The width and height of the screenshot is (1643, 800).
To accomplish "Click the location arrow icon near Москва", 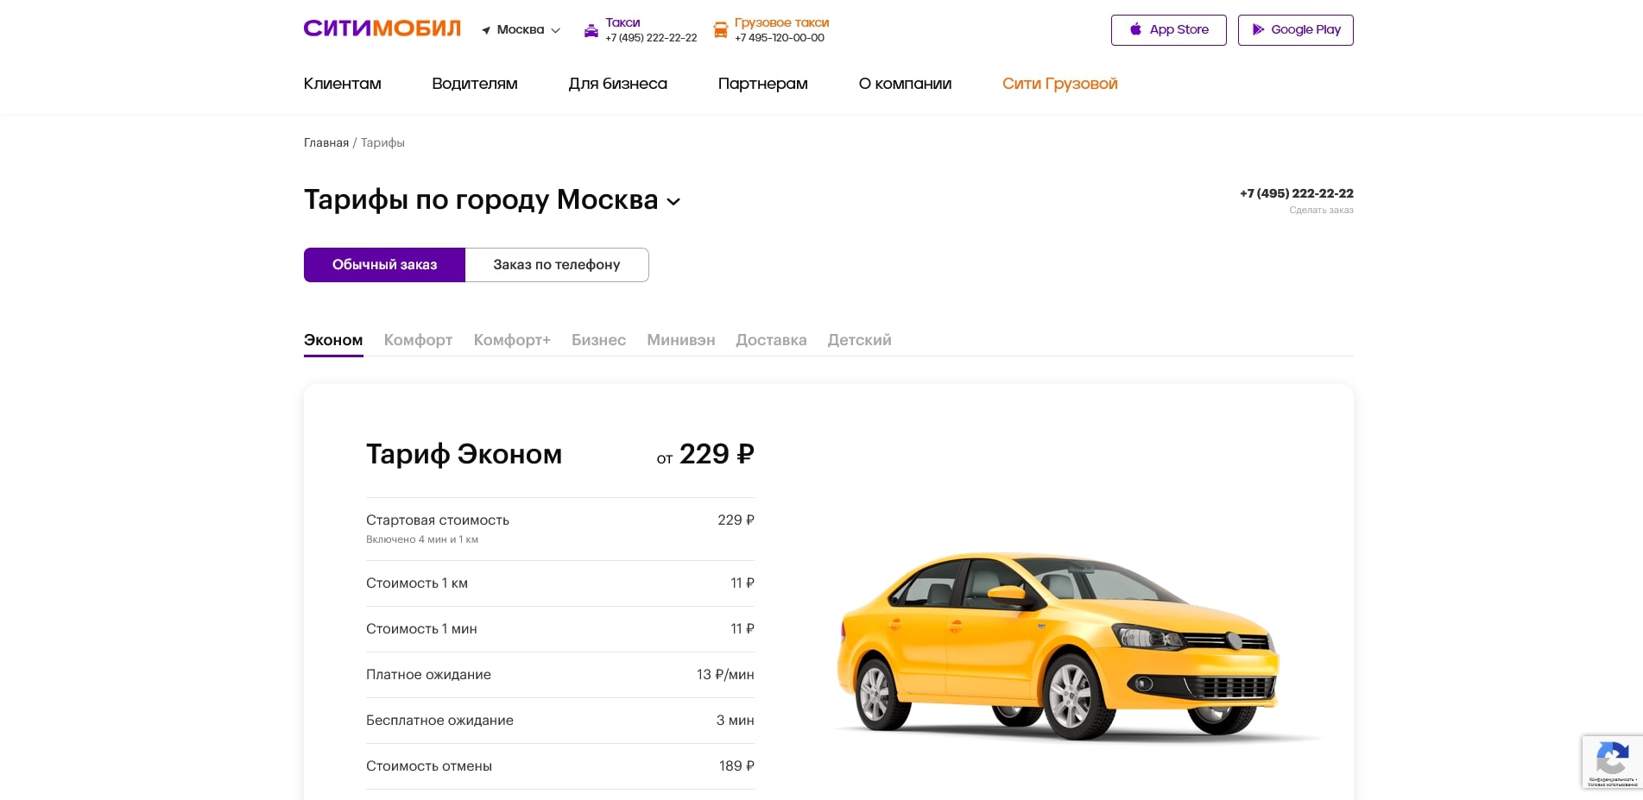I will (x=487, y=29).
